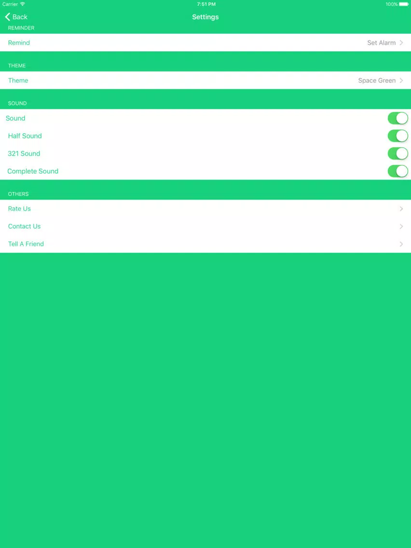Viewport: 411px width, 548px height.
Task: Open the Remind row chevron
Action: (401, 42)
